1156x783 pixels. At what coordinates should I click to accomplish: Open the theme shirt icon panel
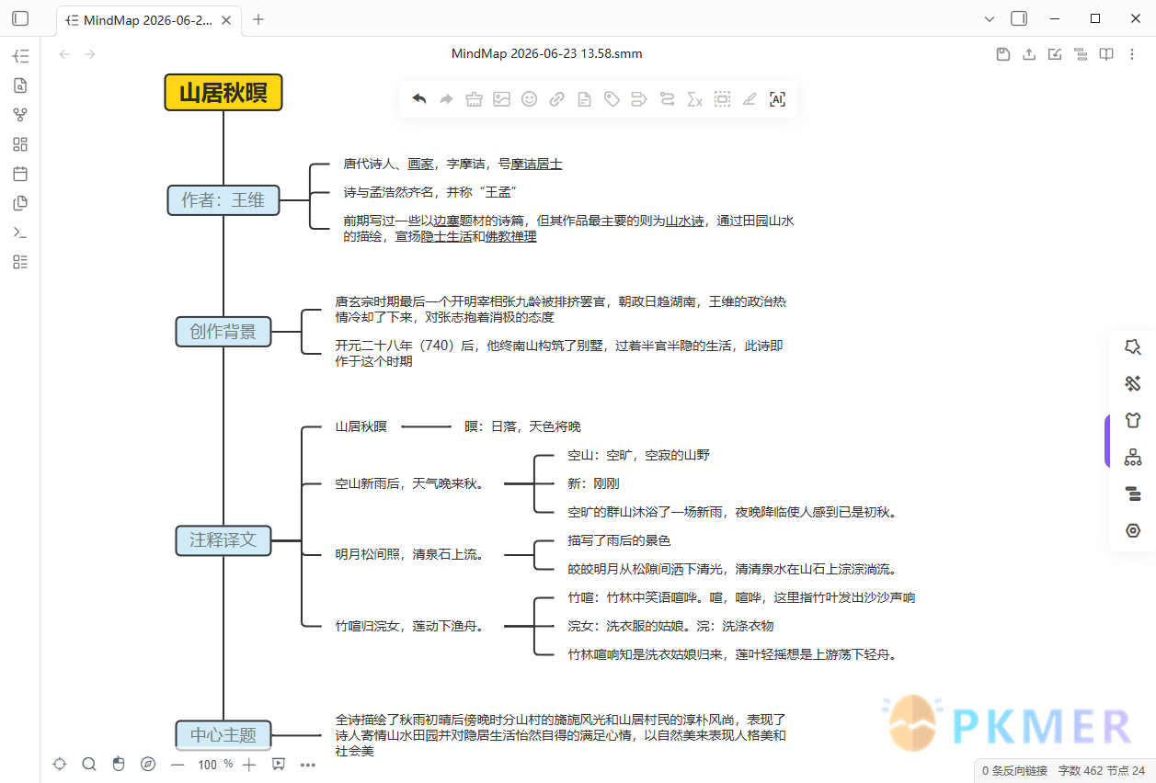tap(1133, 420)
